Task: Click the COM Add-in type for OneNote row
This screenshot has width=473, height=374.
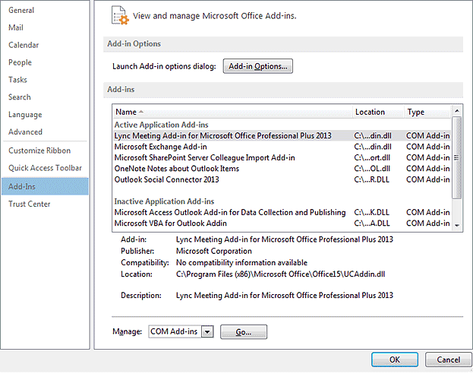Action: tap(428, 169)
